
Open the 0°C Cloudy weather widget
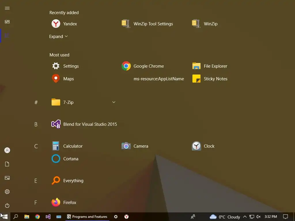(x=225, y=217)
